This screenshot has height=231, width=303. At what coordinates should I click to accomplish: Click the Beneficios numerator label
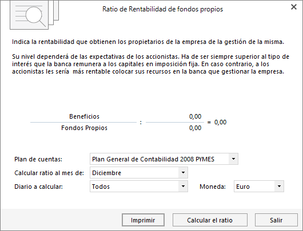tap(84, 116)
